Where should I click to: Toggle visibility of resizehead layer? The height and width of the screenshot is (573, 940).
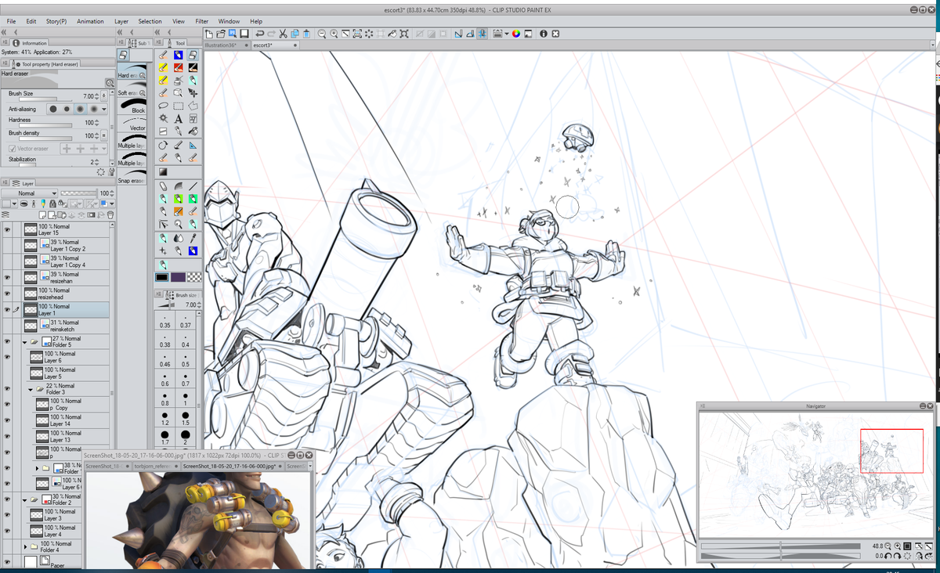point(7,294)
